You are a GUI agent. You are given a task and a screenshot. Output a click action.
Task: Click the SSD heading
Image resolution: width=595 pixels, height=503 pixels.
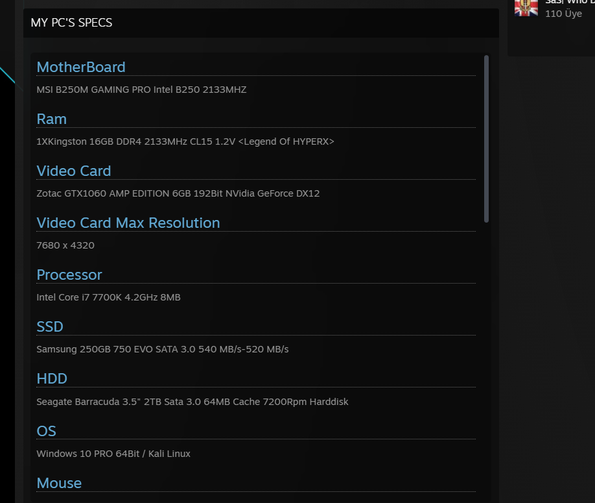(x=50, y=326)
